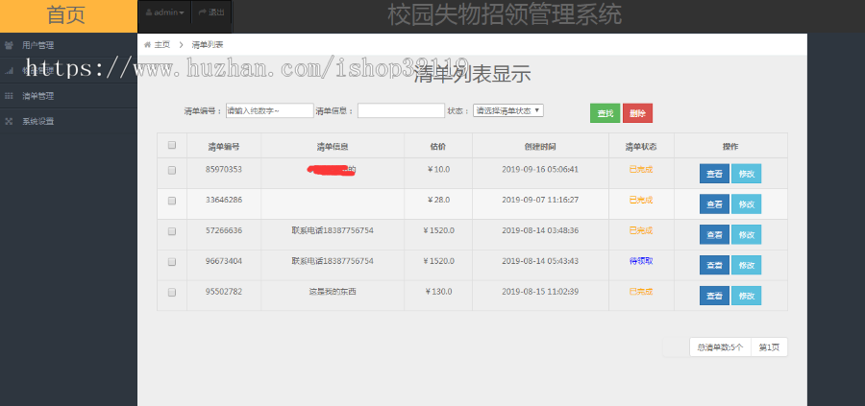Click the ￥28.0 price cell
The width and height of the screenshot is (865, 406).
(x=438, y=200)
